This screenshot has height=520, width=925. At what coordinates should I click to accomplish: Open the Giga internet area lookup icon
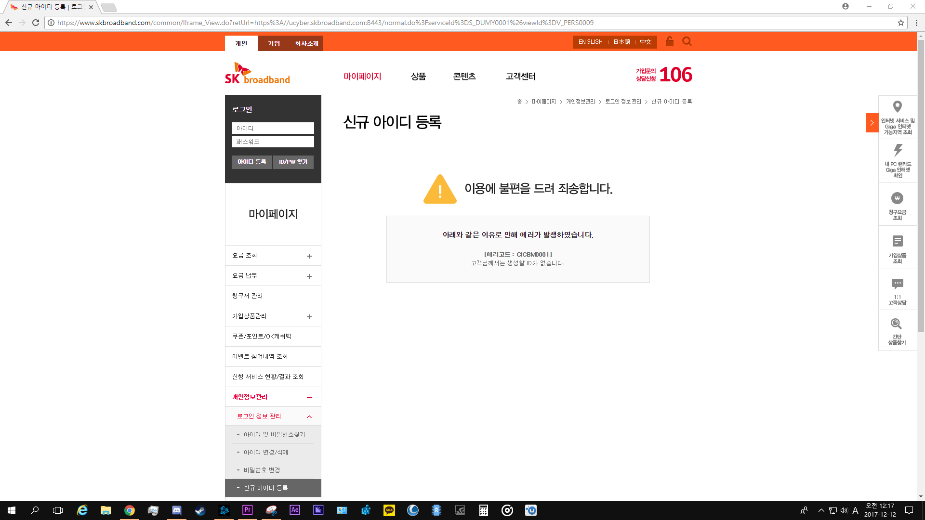897,107
